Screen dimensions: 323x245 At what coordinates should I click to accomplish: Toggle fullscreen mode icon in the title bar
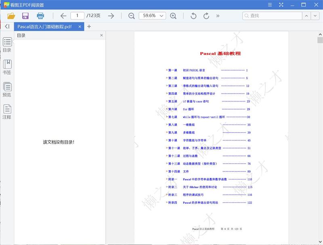(x=281, y=5)
